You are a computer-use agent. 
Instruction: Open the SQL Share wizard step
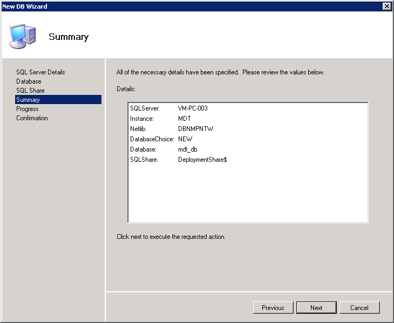[x=30, y=91]
